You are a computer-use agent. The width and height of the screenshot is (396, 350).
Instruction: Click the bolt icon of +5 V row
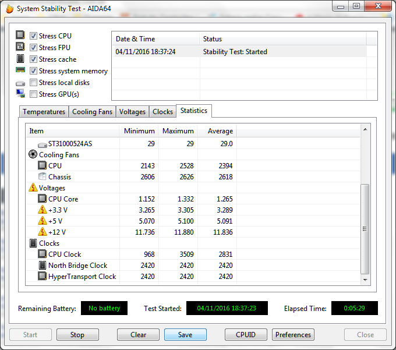click(x=42, y=221)
